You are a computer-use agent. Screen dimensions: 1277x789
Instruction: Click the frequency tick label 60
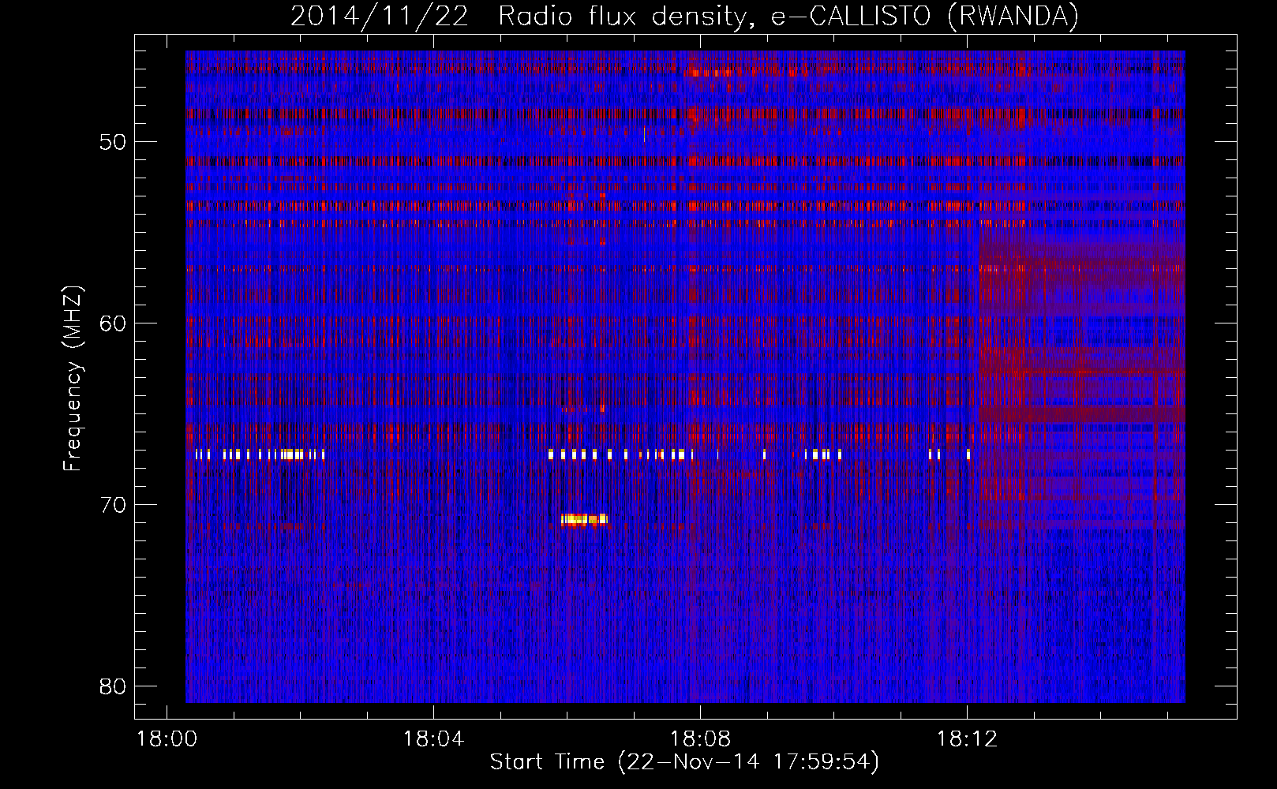113,323
